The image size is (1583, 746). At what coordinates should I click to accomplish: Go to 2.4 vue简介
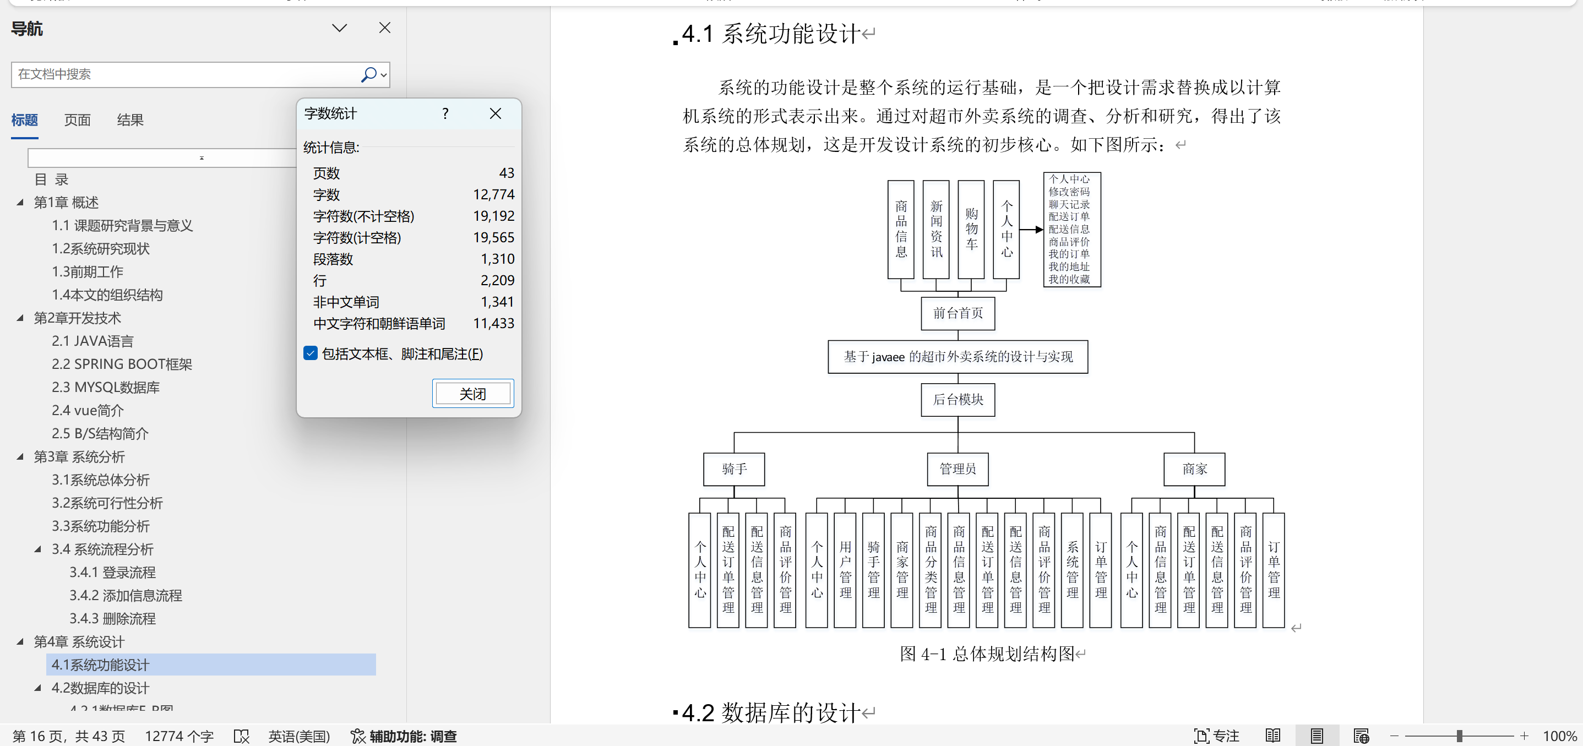coord(88,411)
